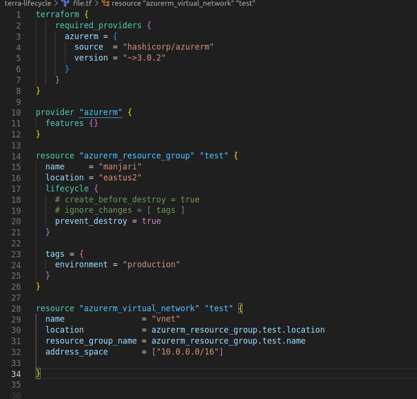Click the Terraform file icon in breadcrumb

pos(65,3)
